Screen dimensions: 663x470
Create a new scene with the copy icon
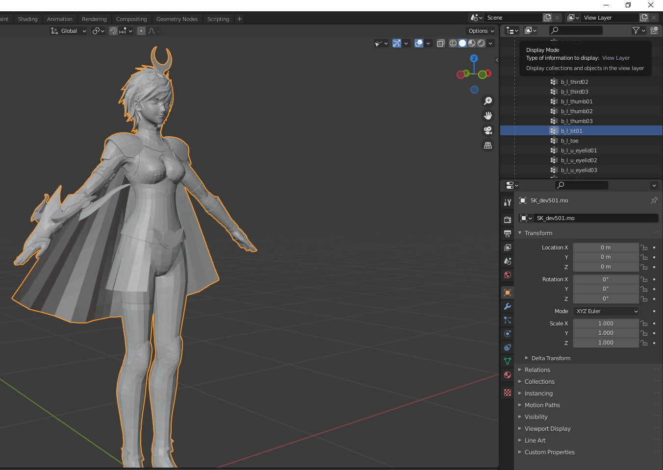pos(547,18)
